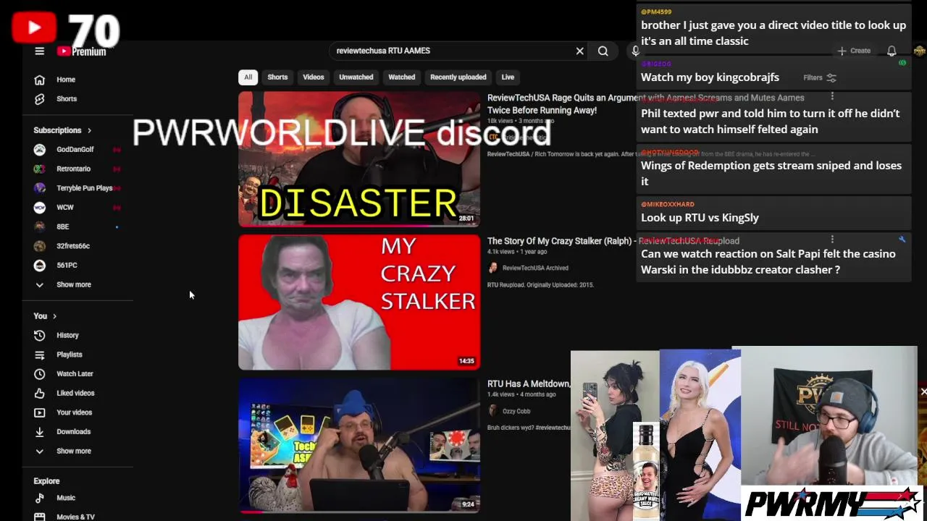Select the Live filter chip
927x521 pixels.
tap(508, 77)
